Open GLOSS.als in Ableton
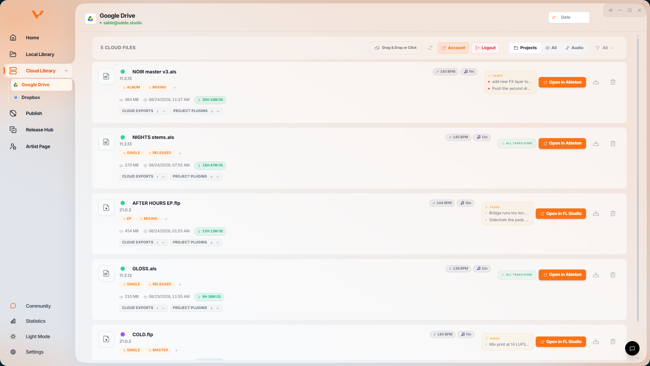 (562, 275)
